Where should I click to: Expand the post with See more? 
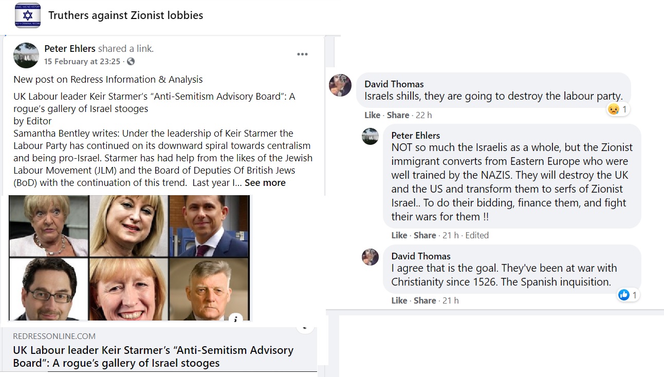265,183
